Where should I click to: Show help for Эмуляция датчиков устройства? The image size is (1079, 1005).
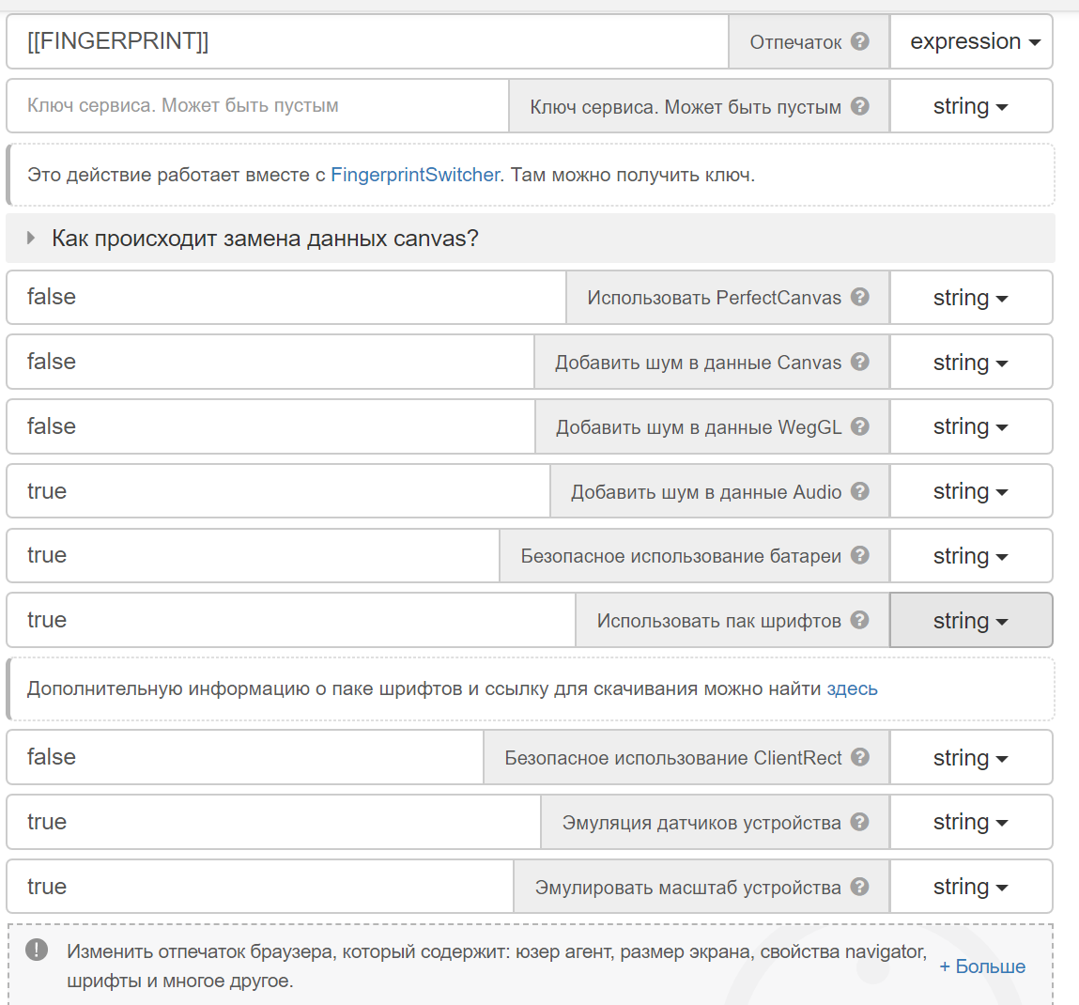(859, 822)
